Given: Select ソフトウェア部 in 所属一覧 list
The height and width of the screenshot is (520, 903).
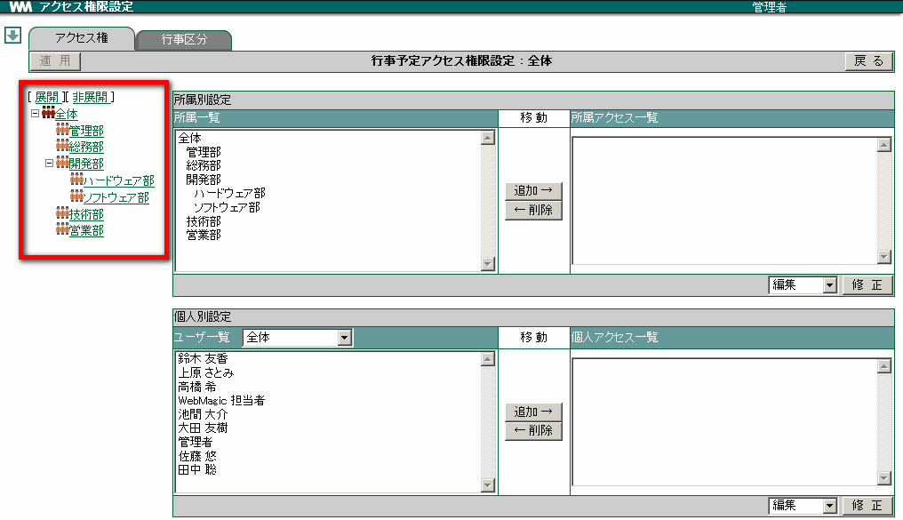Looking at the screenshot, I should tap(227, 207).
